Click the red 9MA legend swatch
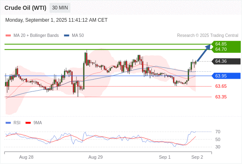 pos(28,123)
